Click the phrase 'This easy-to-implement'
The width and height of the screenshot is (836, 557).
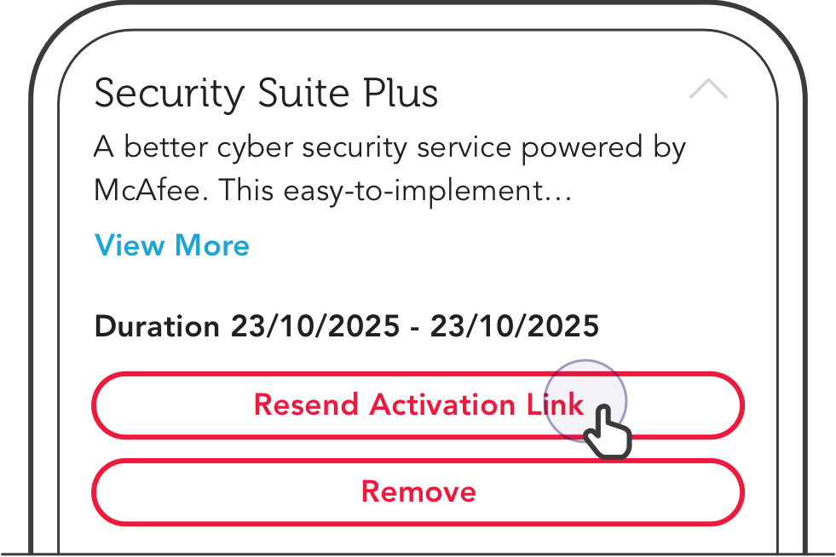(x=382, y=191)
